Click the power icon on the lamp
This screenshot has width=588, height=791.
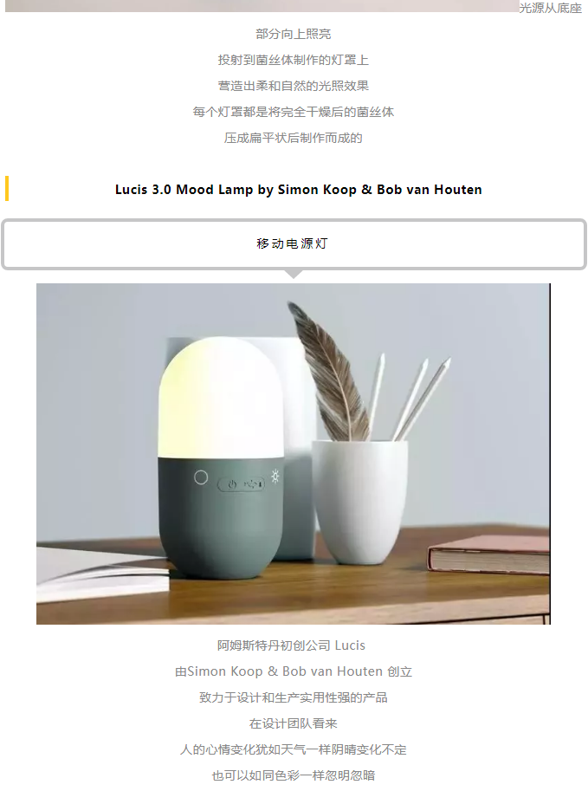pos(231,484)
